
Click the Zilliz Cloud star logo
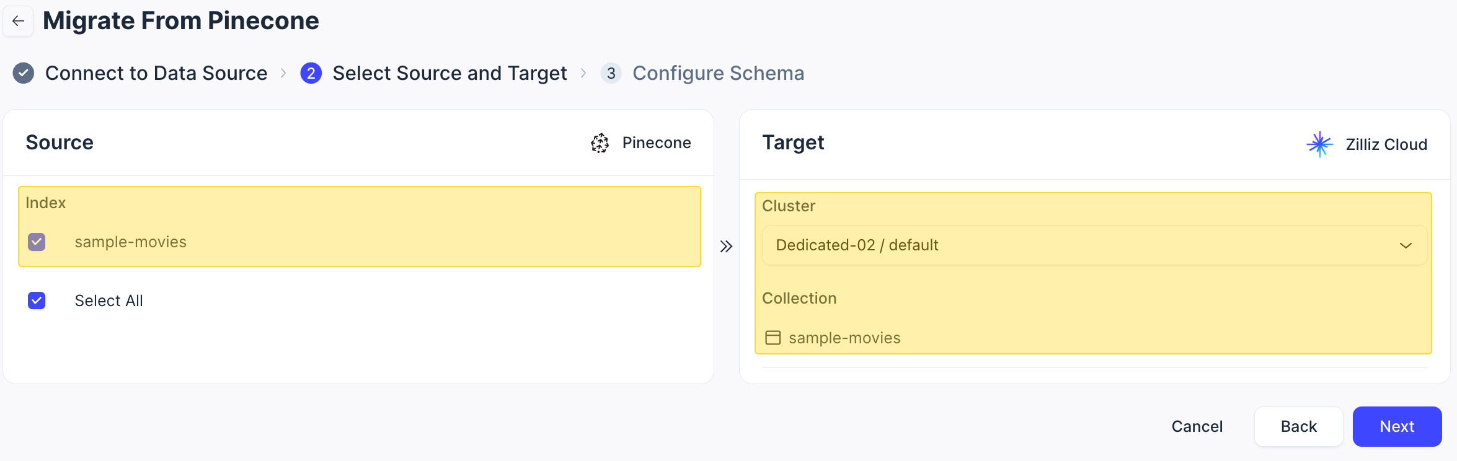(1319, 144)
